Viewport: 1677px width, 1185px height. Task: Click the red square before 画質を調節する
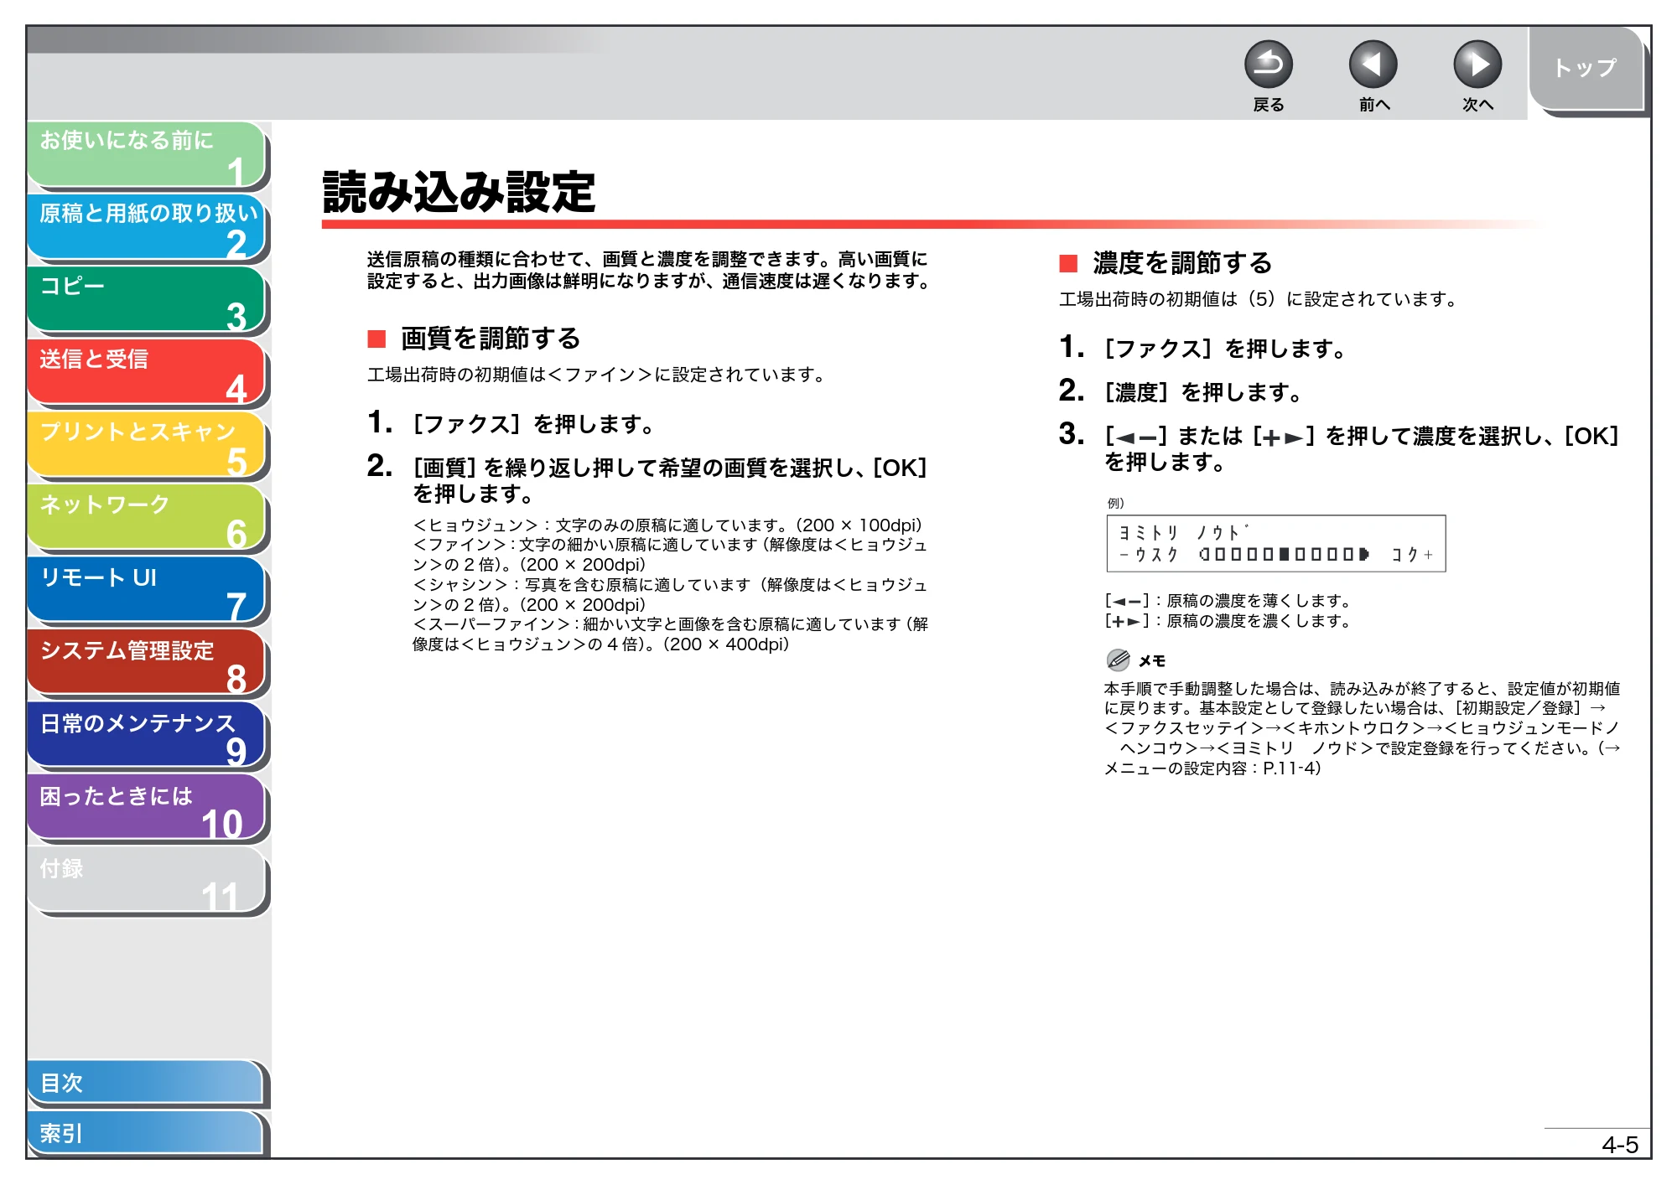pos(376,339)
